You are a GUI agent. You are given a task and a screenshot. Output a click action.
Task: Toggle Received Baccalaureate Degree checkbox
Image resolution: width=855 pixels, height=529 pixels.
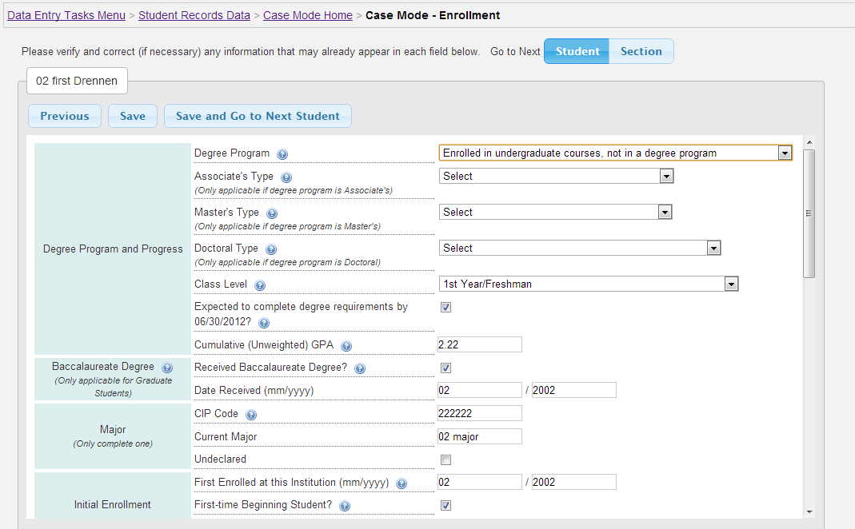[x=446, y=368]
